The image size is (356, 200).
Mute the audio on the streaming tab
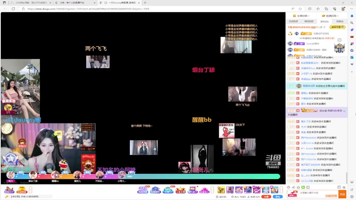(x=106, y=3)
